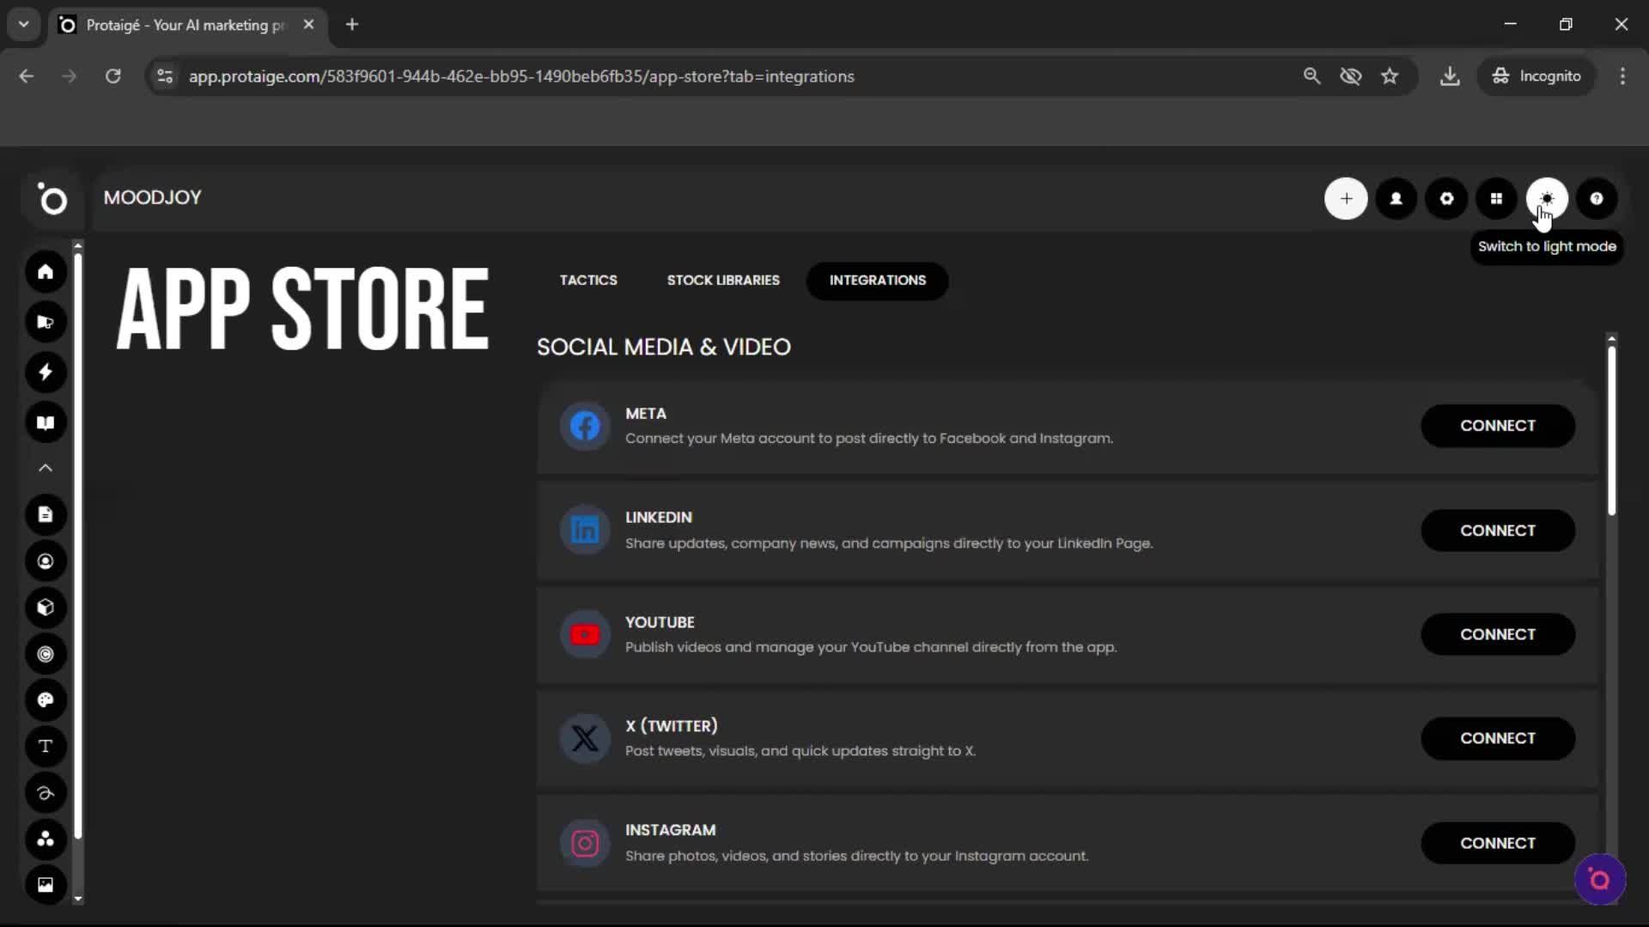This screenshot has width=1649, height=927.
Task: Switch to the TACTICS tab
Action: coord(588,281)
